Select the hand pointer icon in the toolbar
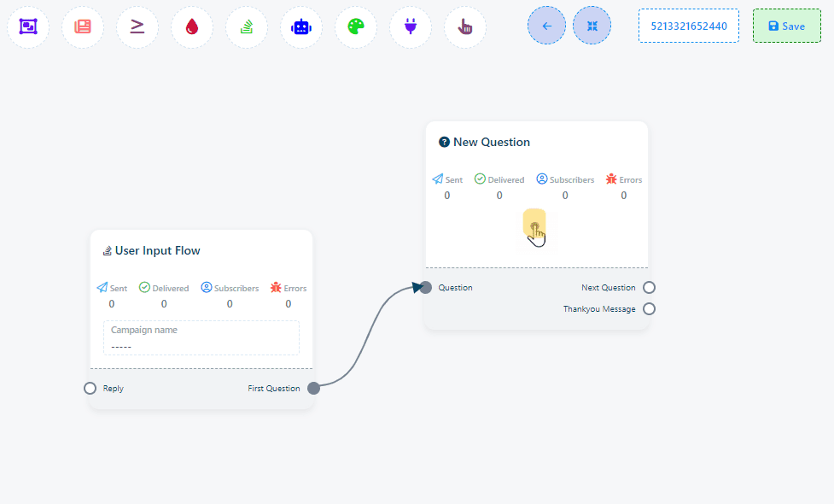 point(465,26)
